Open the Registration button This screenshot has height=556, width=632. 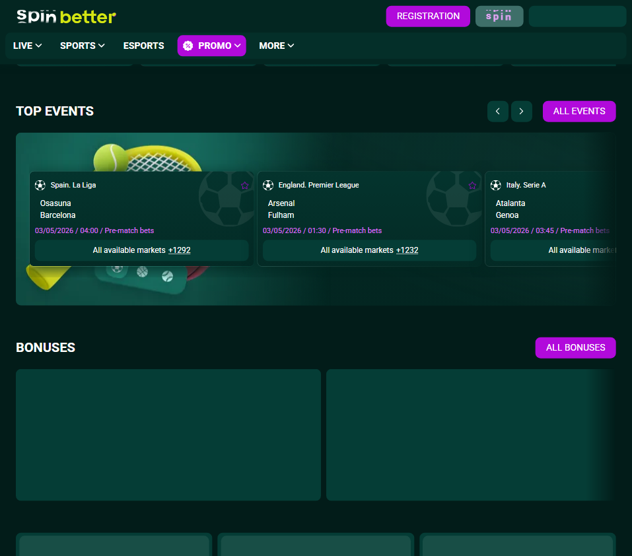coord(428,16)
